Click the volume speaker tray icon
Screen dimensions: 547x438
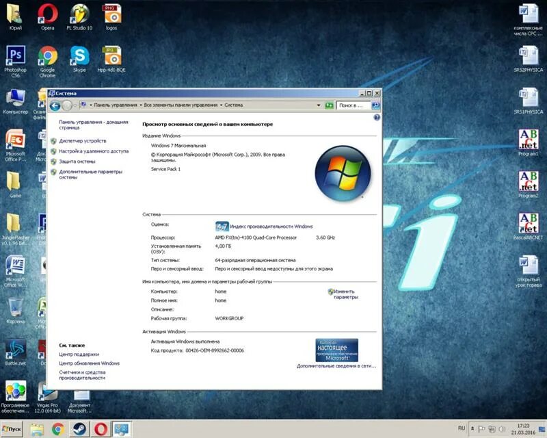pyautogui.click(x=502, y=428)
